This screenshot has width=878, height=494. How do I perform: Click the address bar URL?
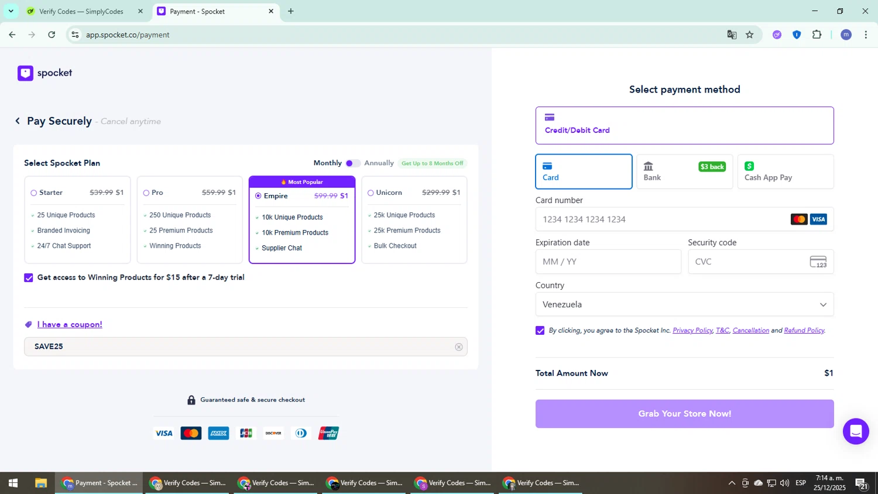tap(128, 35)
